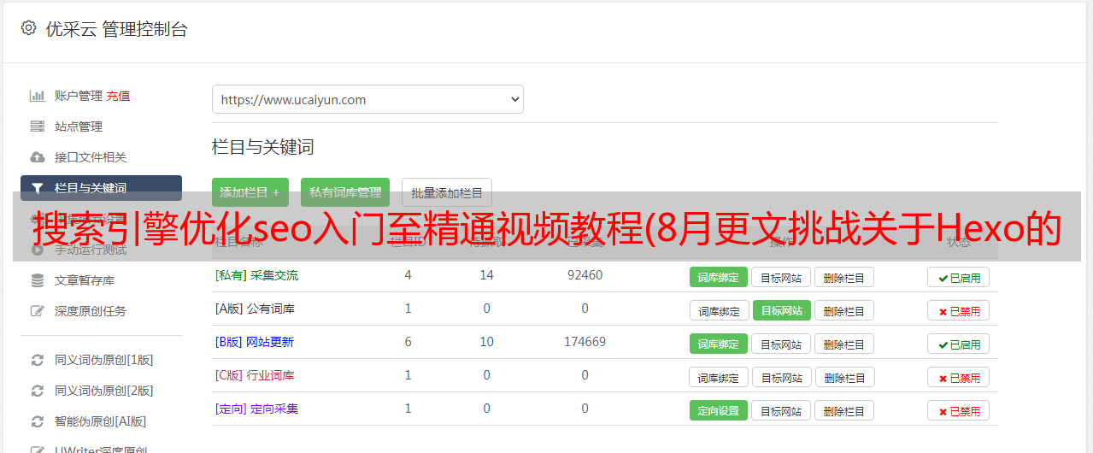Click the 栏目与关键词 page heading

(x=263, y=147)
